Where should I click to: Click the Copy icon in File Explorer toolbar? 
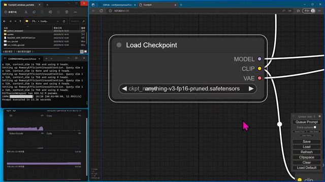point(34,12)
